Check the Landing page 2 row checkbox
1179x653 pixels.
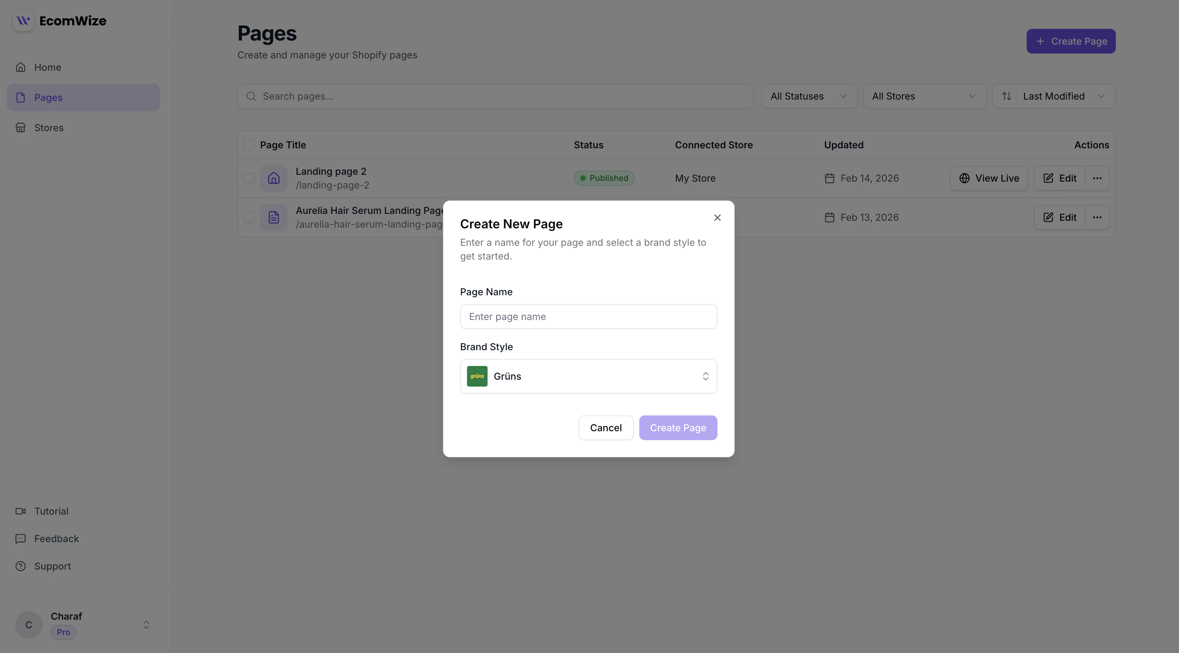tap(249, 178)
